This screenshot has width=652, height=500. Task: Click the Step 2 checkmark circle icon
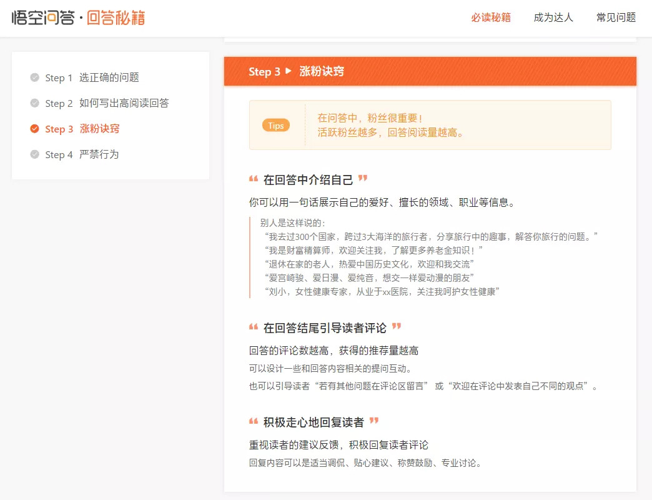(35, 103)
